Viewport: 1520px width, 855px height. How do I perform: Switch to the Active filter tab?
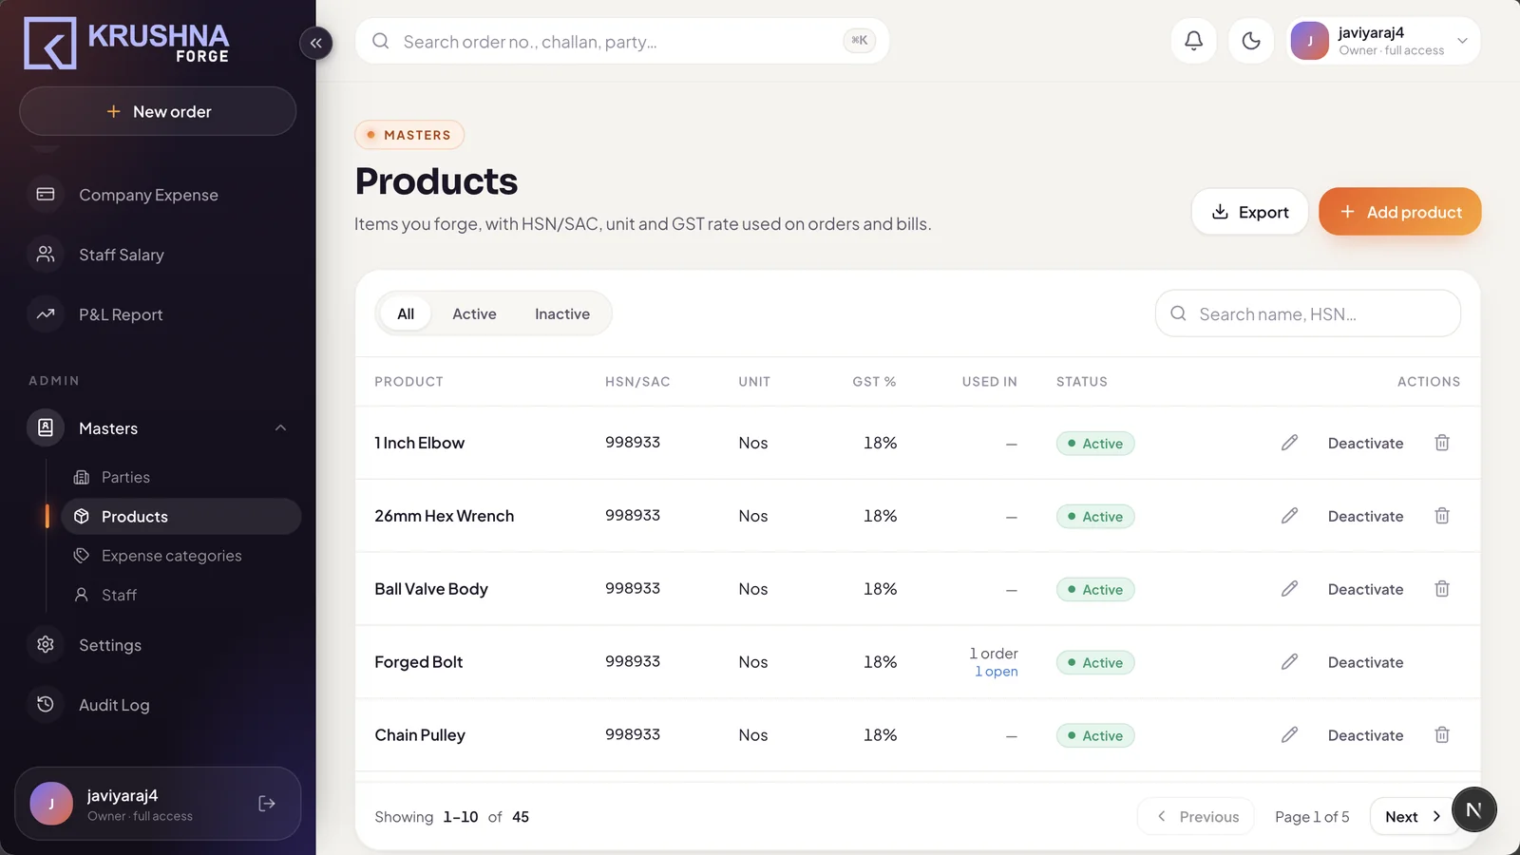coord(474,313)
